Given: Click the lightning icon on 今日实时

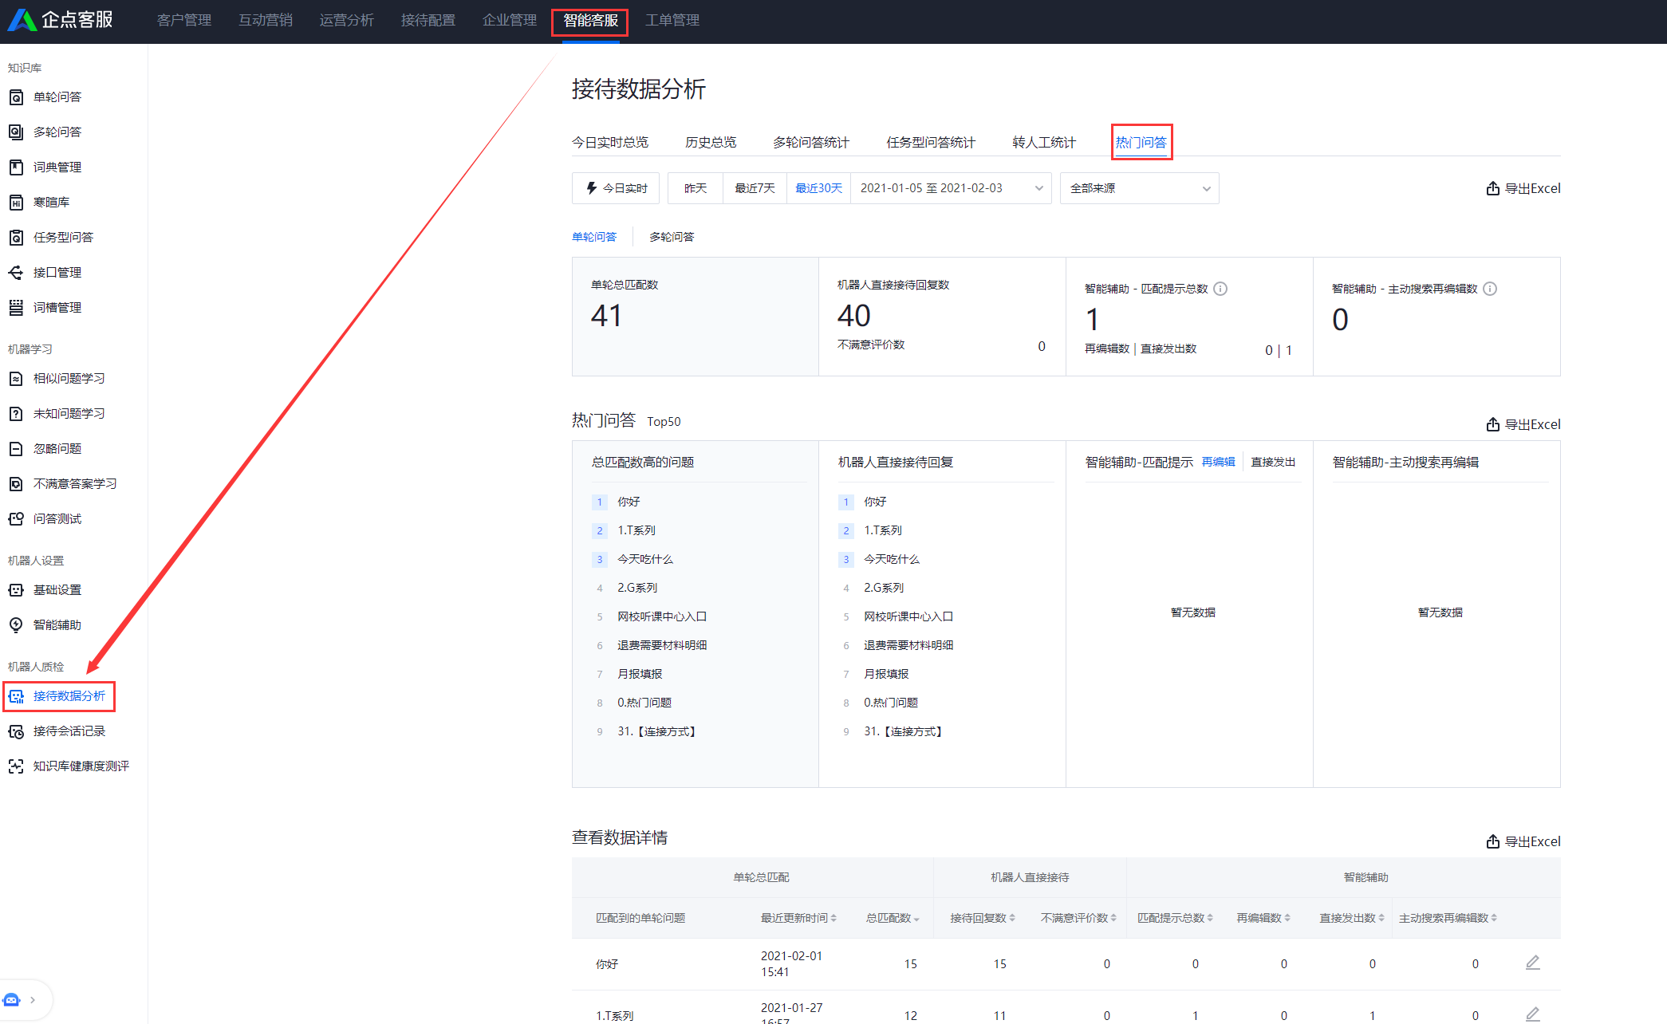Looking at the screenshot, I should 592,188.
